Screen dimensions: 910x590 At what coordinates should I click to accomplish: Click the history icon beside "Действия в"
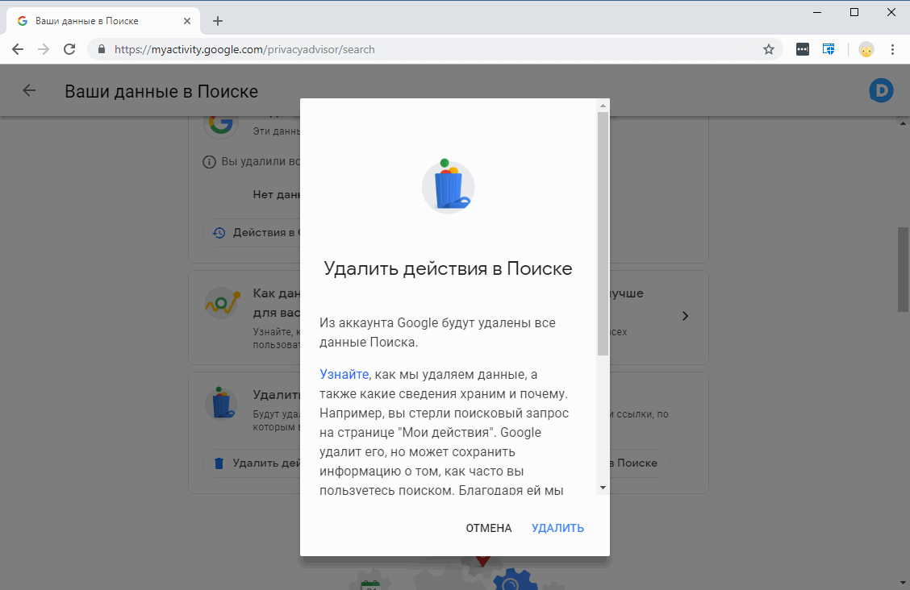(x=219, y=232)
